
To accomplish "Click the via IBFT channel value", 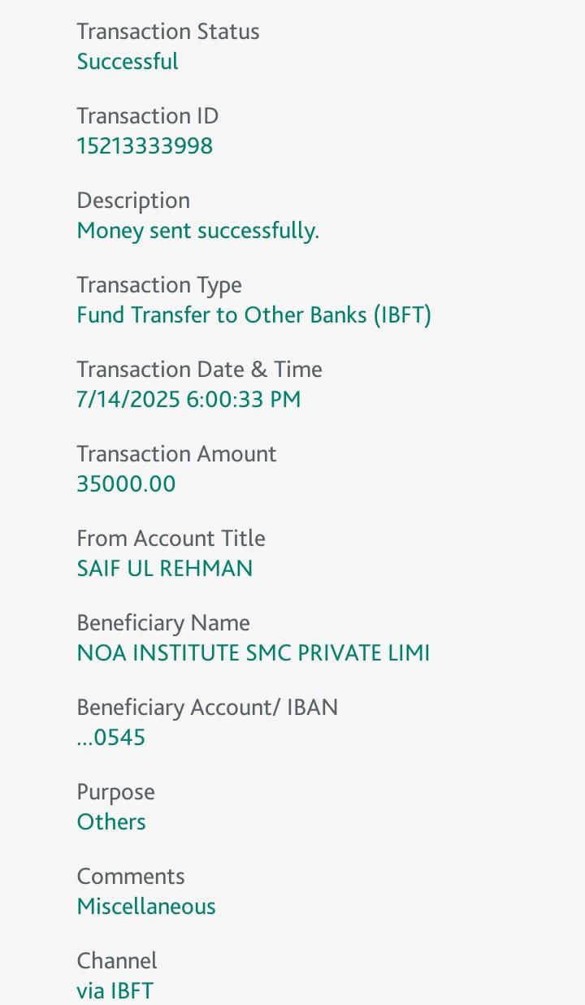I will tap(115, 991).
